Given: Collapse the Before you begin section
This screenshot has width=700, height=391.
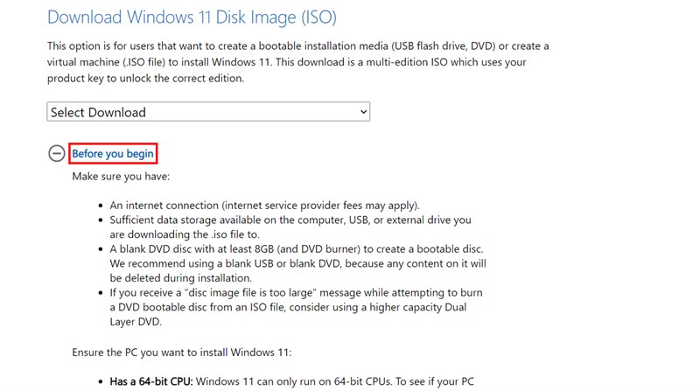Looking at the screenshot, I should point(57,154).
